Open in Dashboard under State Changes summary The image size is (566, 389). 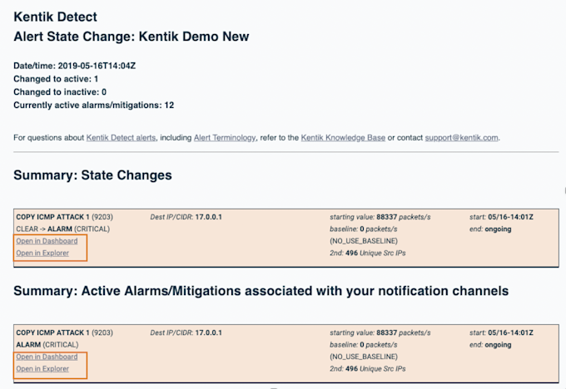[x=47, y=241]
